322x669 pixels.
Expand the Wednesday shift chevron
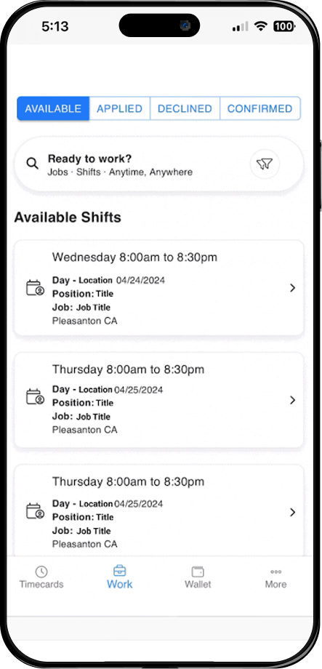pos(293,288)
